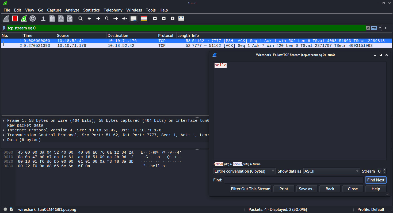Open the Statistics menu

[91, 10]
